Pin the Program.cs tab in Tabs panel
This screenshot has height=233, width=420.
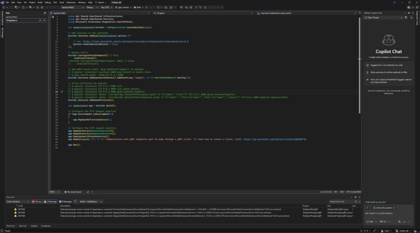pos(40,20)
